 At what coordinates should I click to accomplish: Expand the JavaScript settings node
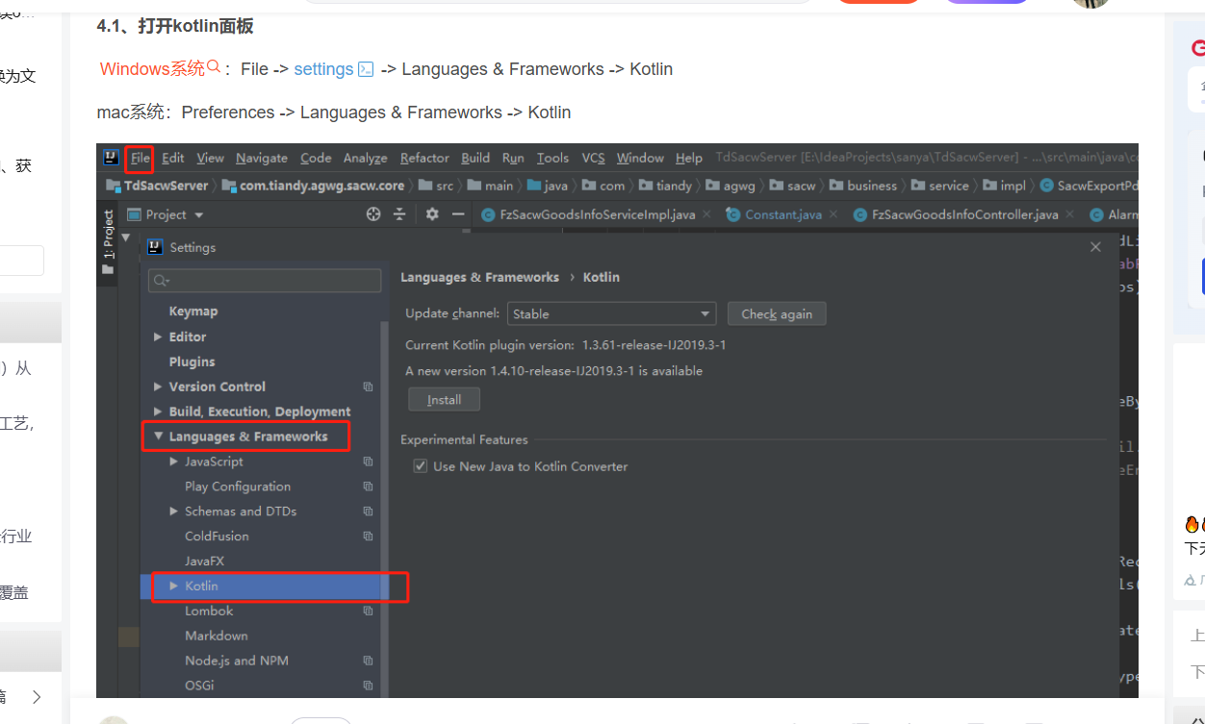point(174,462)
